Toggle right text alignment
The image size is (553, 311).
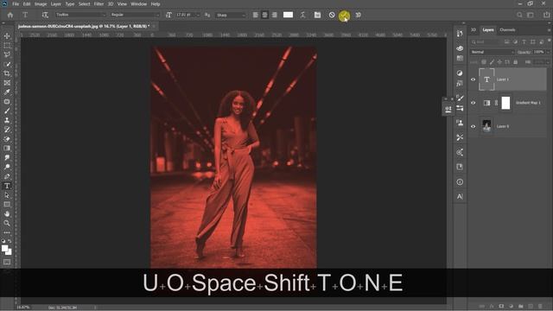click(x=274, y=15)
